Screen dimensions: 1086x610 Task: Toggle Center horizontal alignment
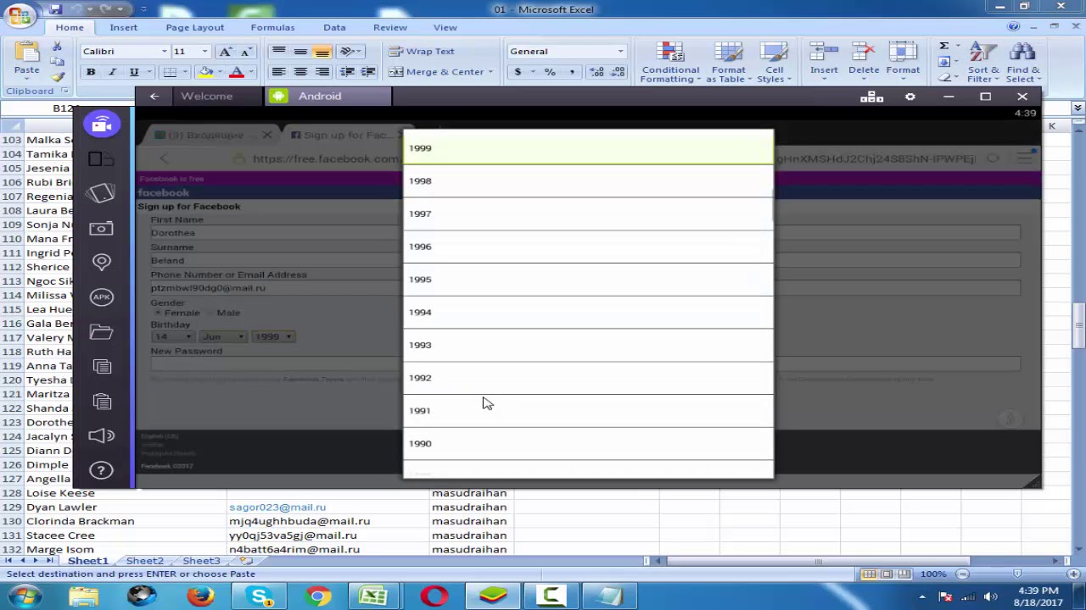click(300, 72)
